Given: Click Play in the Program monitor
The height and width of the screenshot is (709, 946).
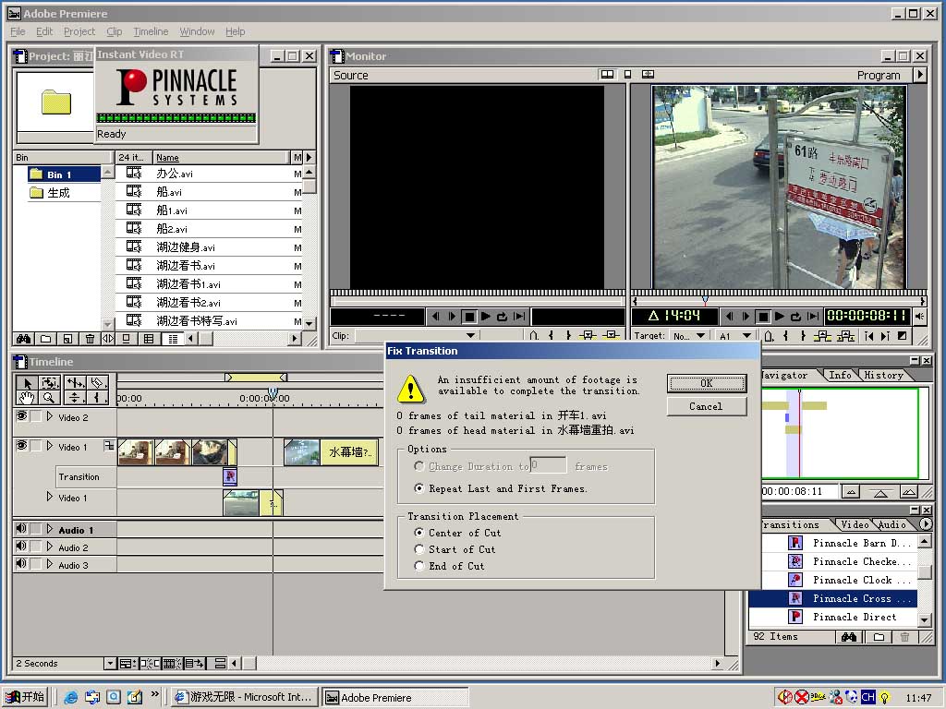Looking at the screenshot, I should point(780,316).
